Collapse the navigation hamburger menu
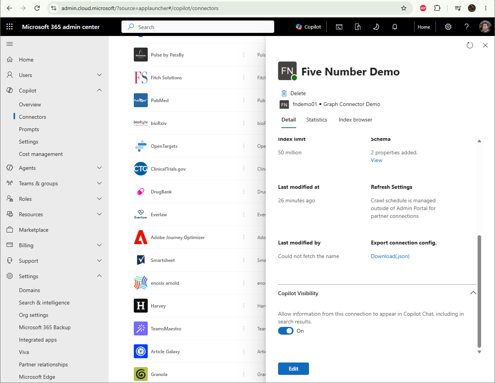495x383 pixels. 10,44
